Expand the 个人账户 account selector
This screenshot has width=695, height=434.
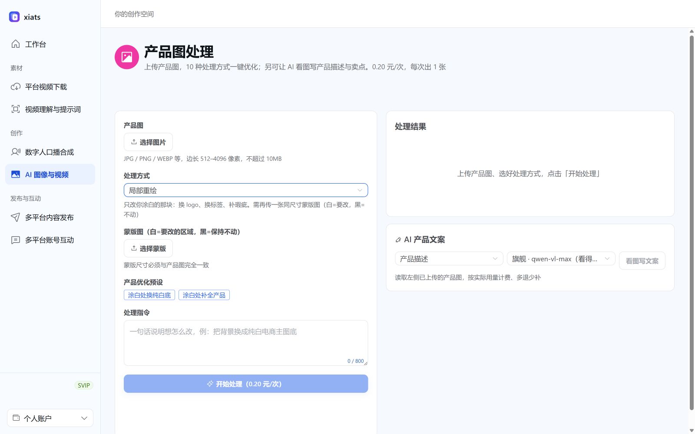click(x=50, y=418)
